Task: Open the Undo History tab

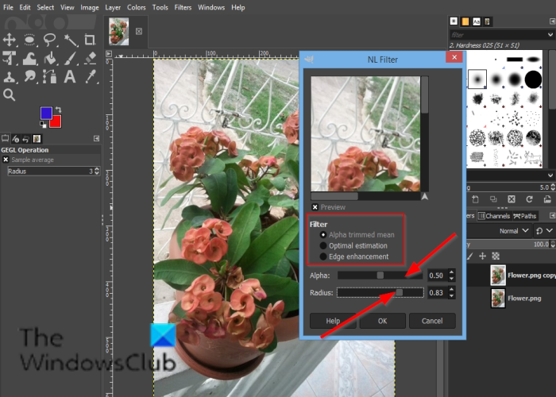Action: click(x=26, y=139)
